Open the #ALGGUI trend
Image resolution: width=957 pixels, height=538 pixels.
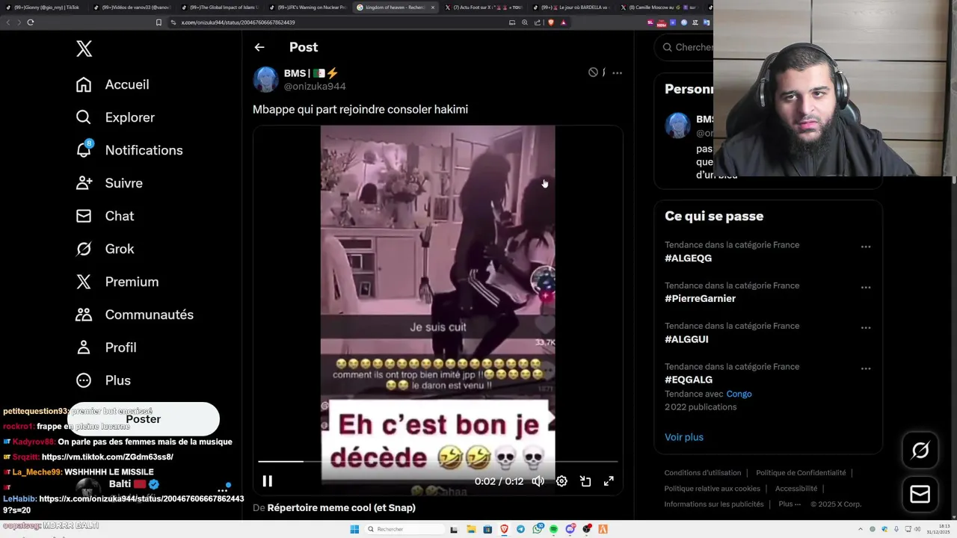[686, 339]
